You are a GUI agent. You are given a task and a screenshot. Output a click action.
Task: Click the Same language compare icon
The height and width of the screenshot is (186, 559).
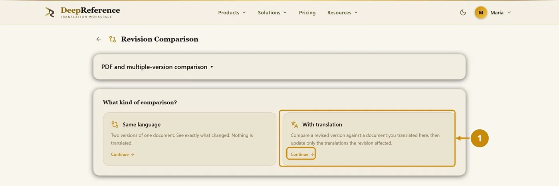pyautogui.click(x=115, y=125)
